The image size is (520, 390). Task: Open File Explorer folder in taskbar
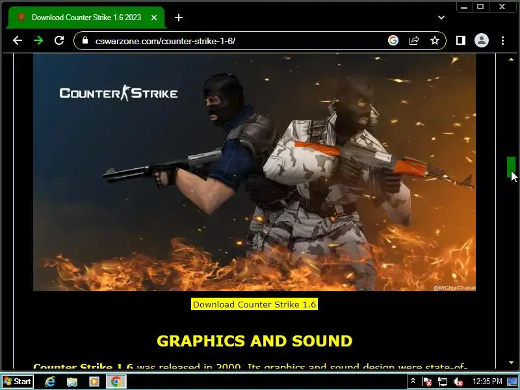pos(72,382)
